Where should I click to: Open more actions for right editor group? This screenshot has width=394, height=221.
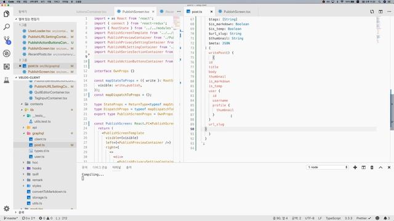tap(389, 12)
